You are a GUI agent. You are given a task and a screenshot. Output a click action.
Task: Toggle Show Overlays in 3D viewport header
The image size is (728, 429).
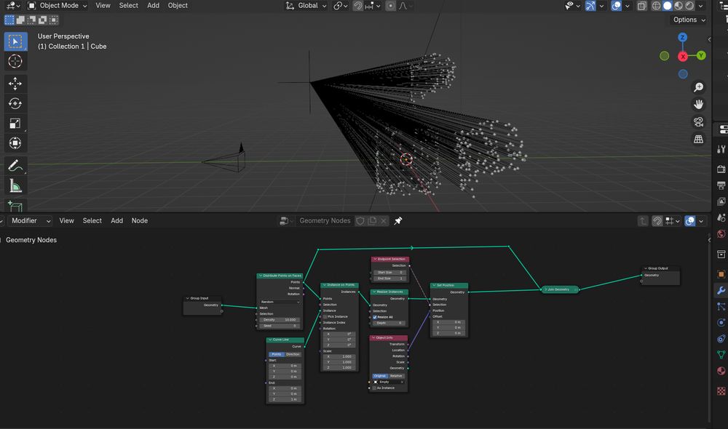[x=616, y=6]
